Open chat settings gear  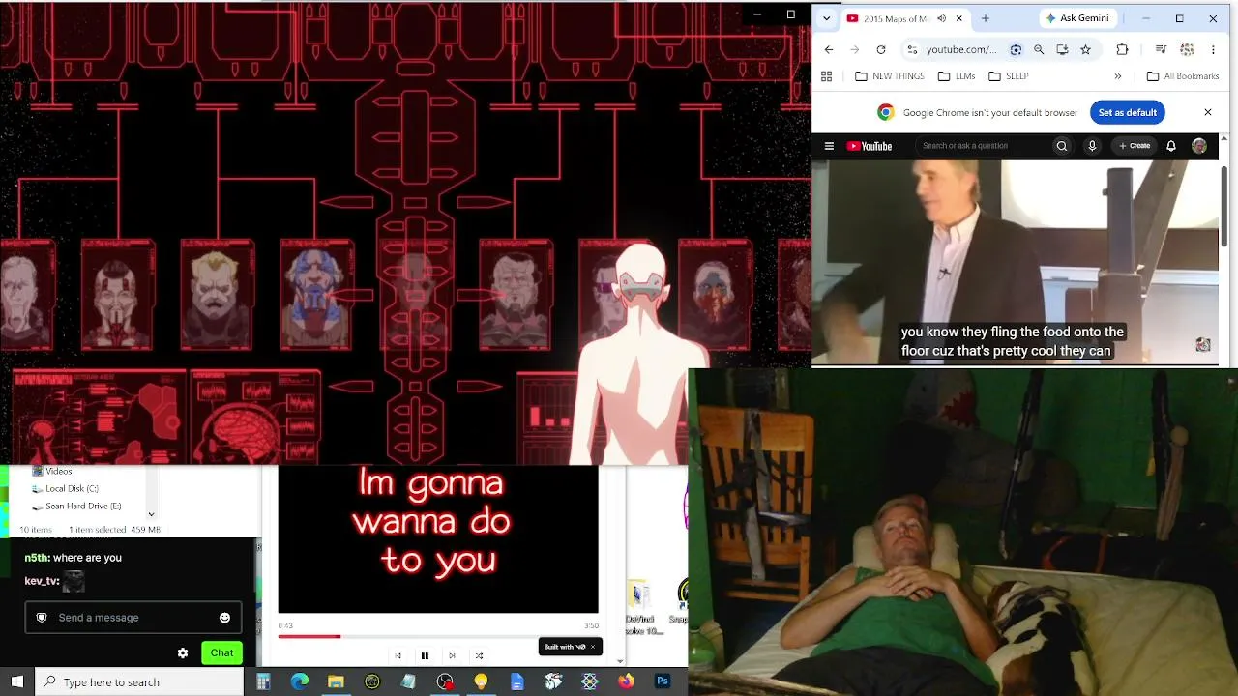point(183,653)
